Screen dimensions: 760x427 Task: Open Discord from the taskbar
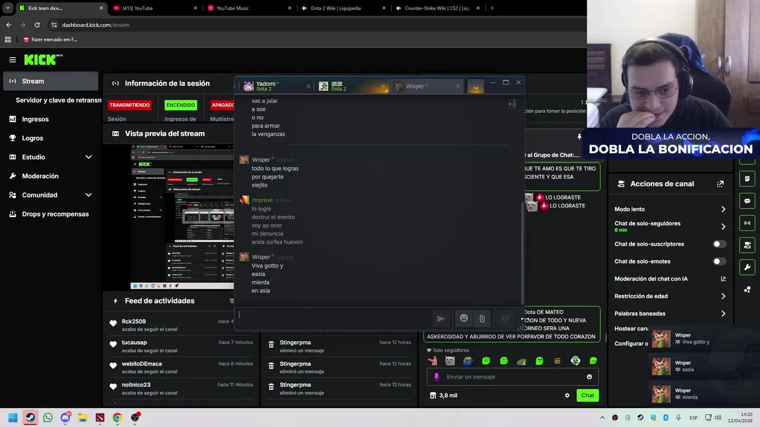click(x=65, y=418)
